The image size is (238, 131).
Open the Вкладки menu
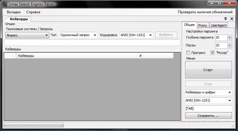coord(14,12)
